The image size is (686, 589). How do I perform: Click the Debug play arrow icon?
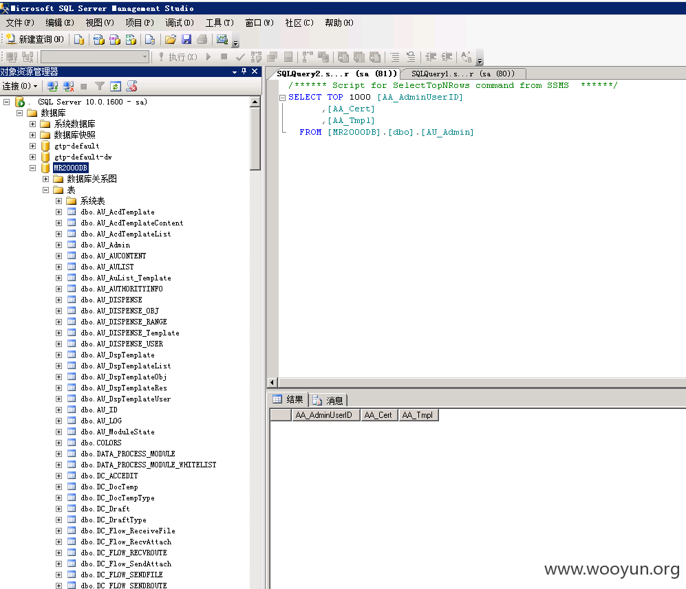click(x=208, y=57)
